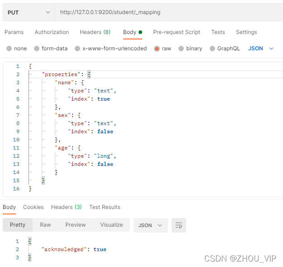Open the response JSON format dropdown
The width and height of the screenshot is (283, 267).
pos(151,225)
